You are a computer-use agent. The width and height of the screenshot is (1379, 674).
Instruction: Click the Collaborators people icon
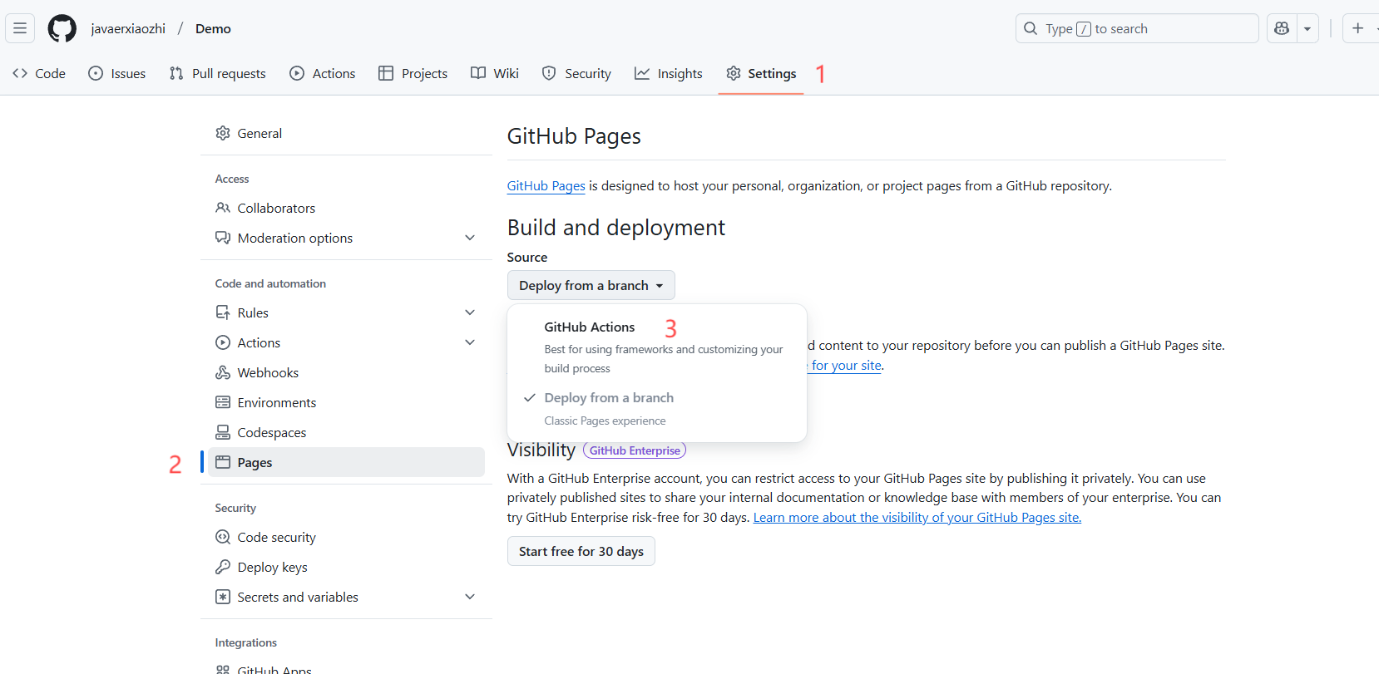pyautogui.click(x=223, y=208)
